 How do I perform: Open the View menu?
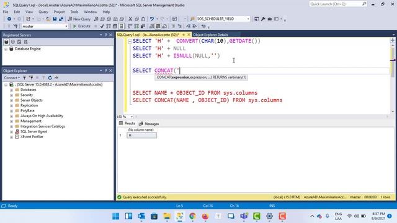click(x=29, y=12)
